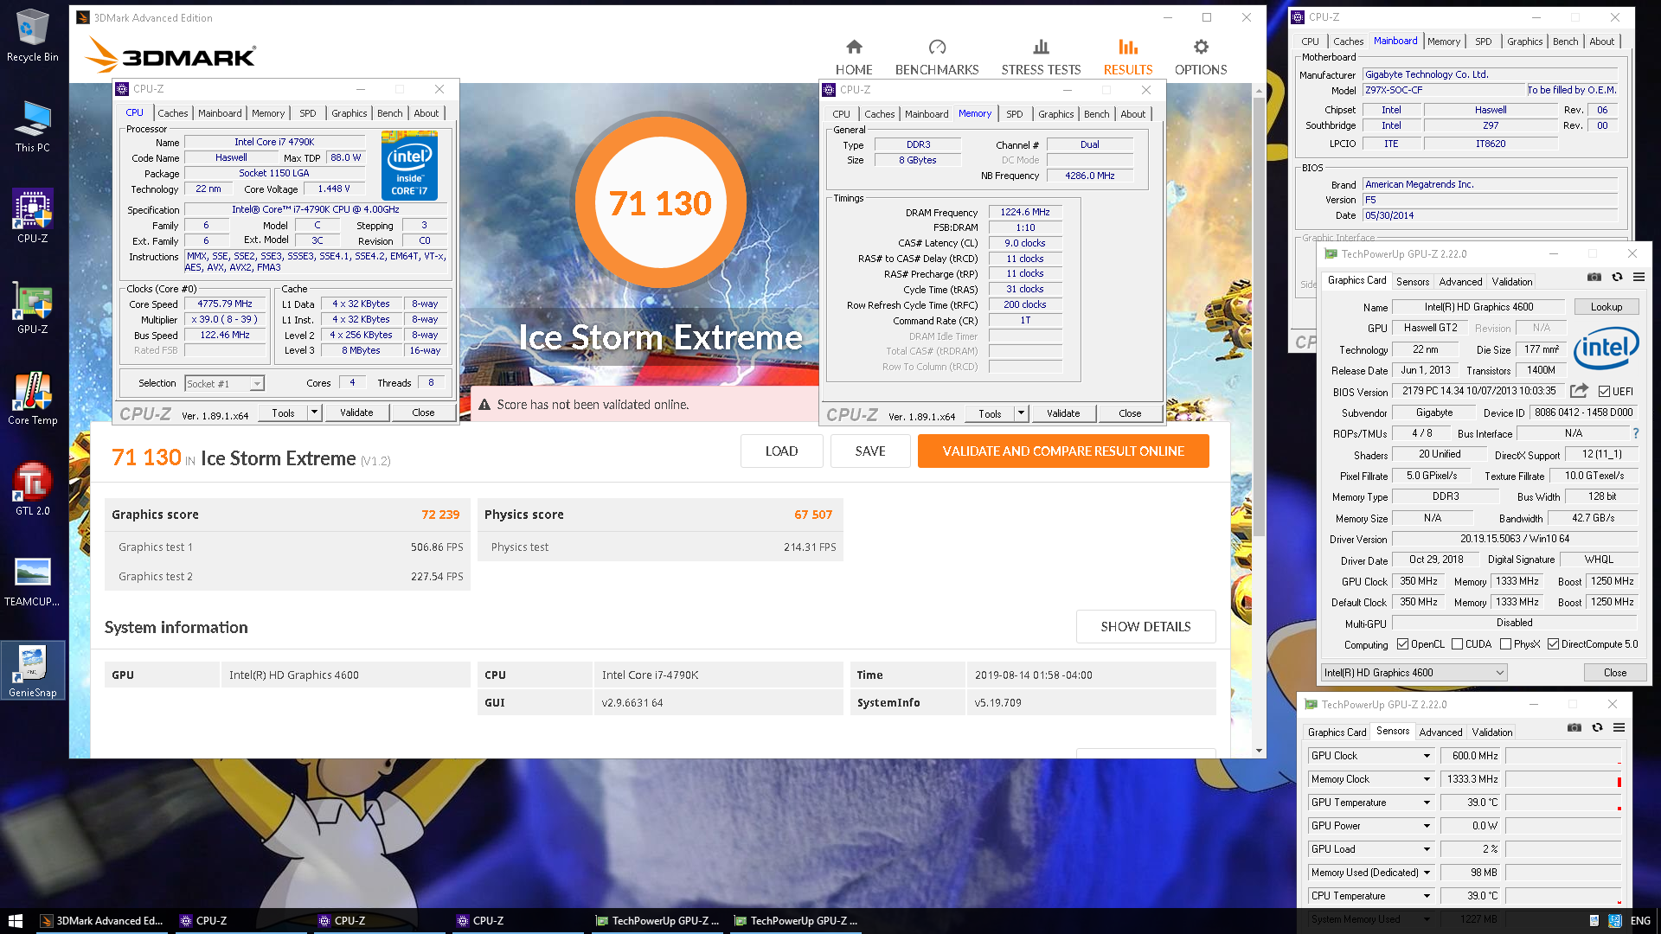Click camera icon in GPU-Z Sensors window
The height and width of the screenshot is (934, 1661).
[x=1574, y=727]
